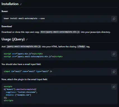Copy the input email field code

pyautogui.click(x=114, y=72)
